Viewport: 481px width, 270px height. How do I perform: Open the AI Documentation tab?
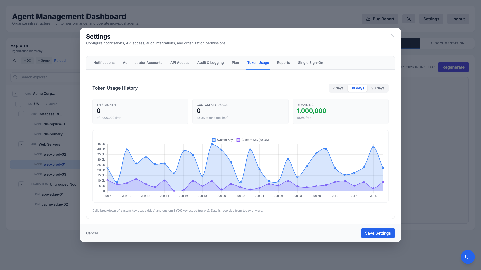coord(447,43)
